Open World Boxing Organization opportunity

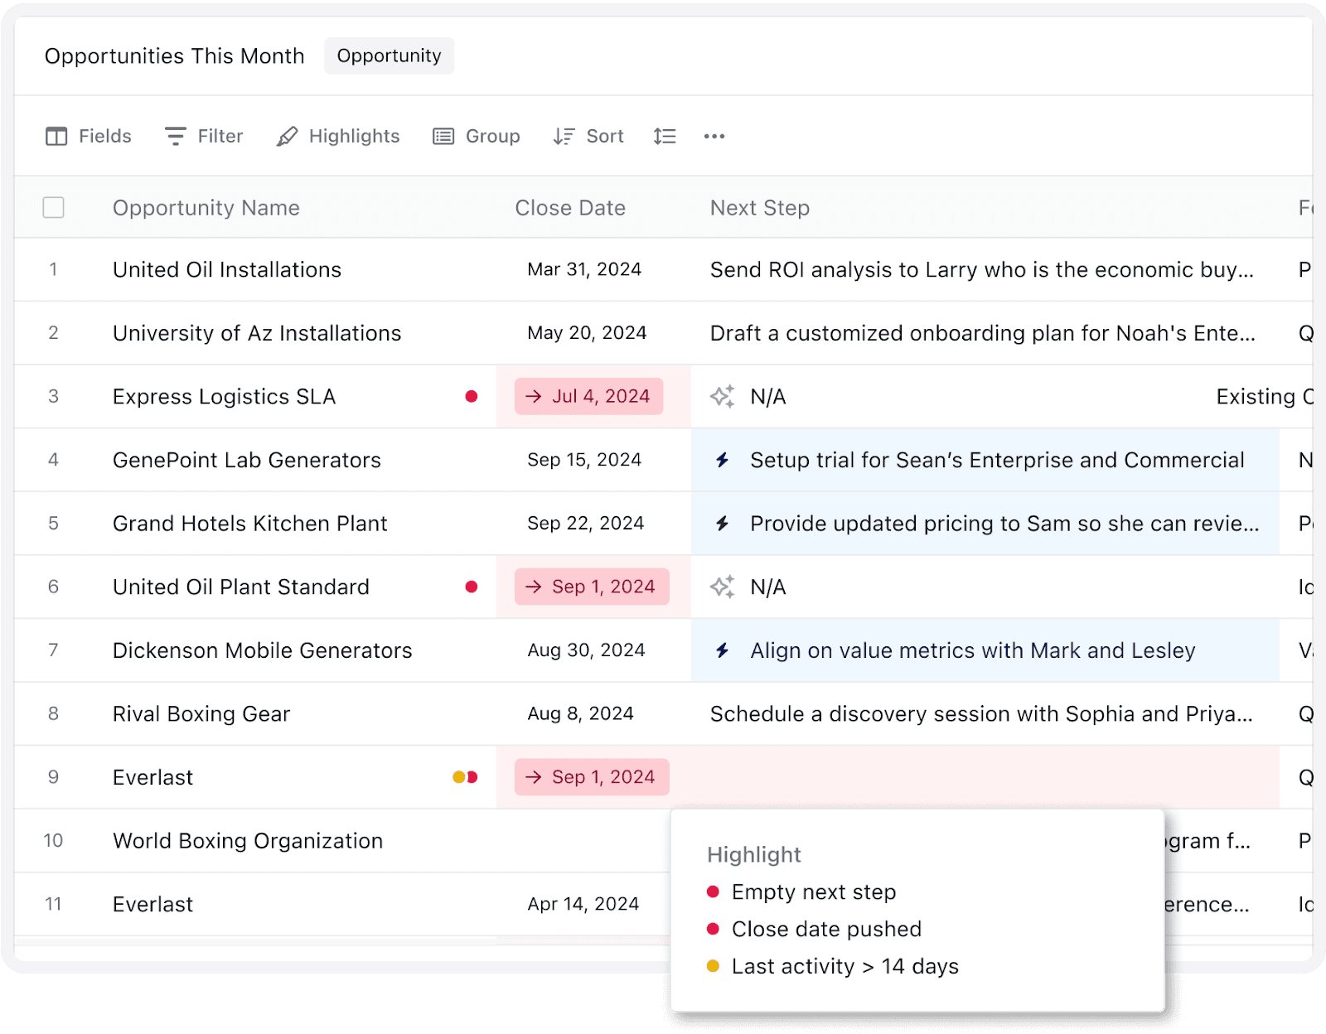[x=248, y=841]
